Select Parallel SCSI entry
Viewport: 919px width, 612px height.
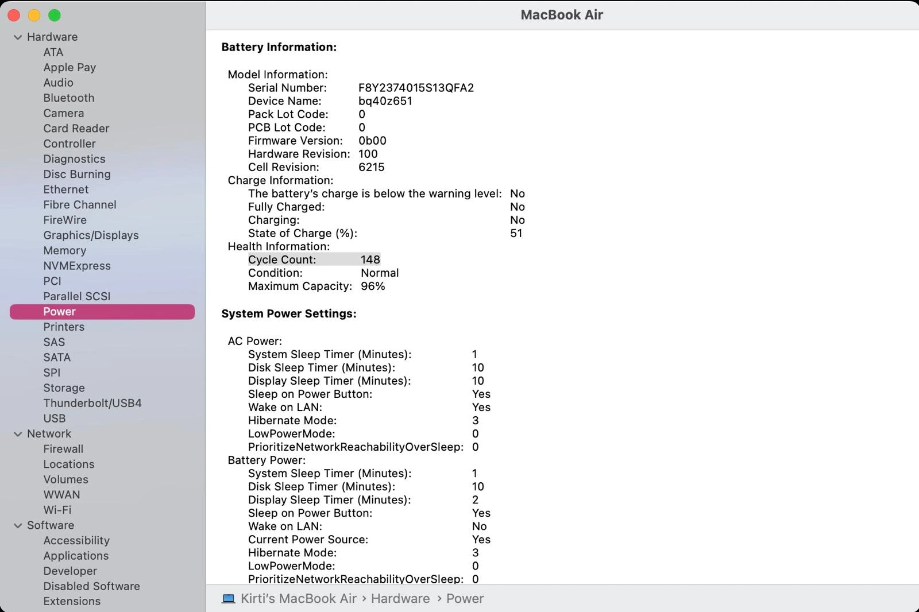pyautogui.click(x=77, y=296)
